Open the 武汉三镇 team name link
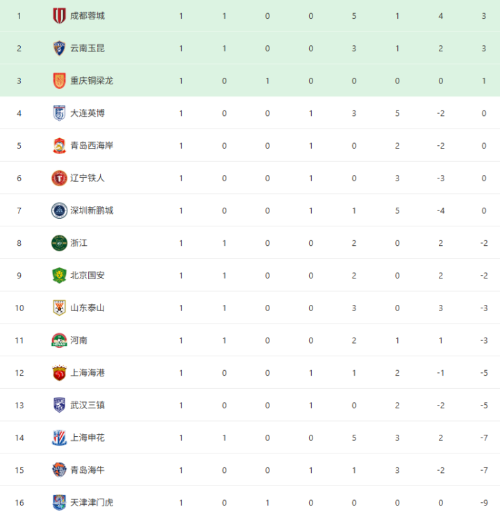 click(x=87, y=405)
